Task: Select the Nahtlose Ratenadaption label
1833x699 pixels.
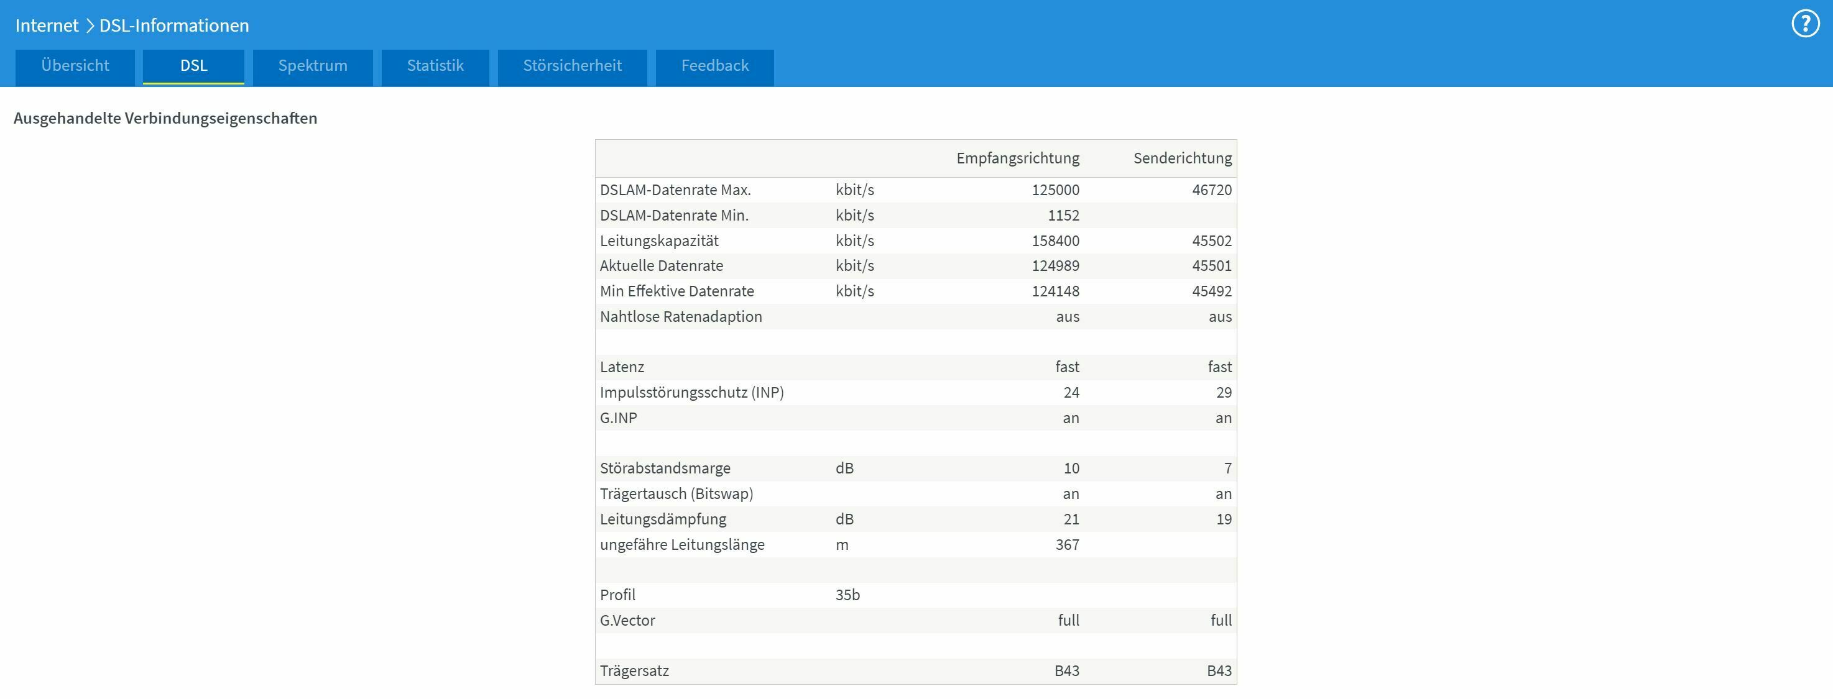Action: pyautogui.click(x=681, y=317)
